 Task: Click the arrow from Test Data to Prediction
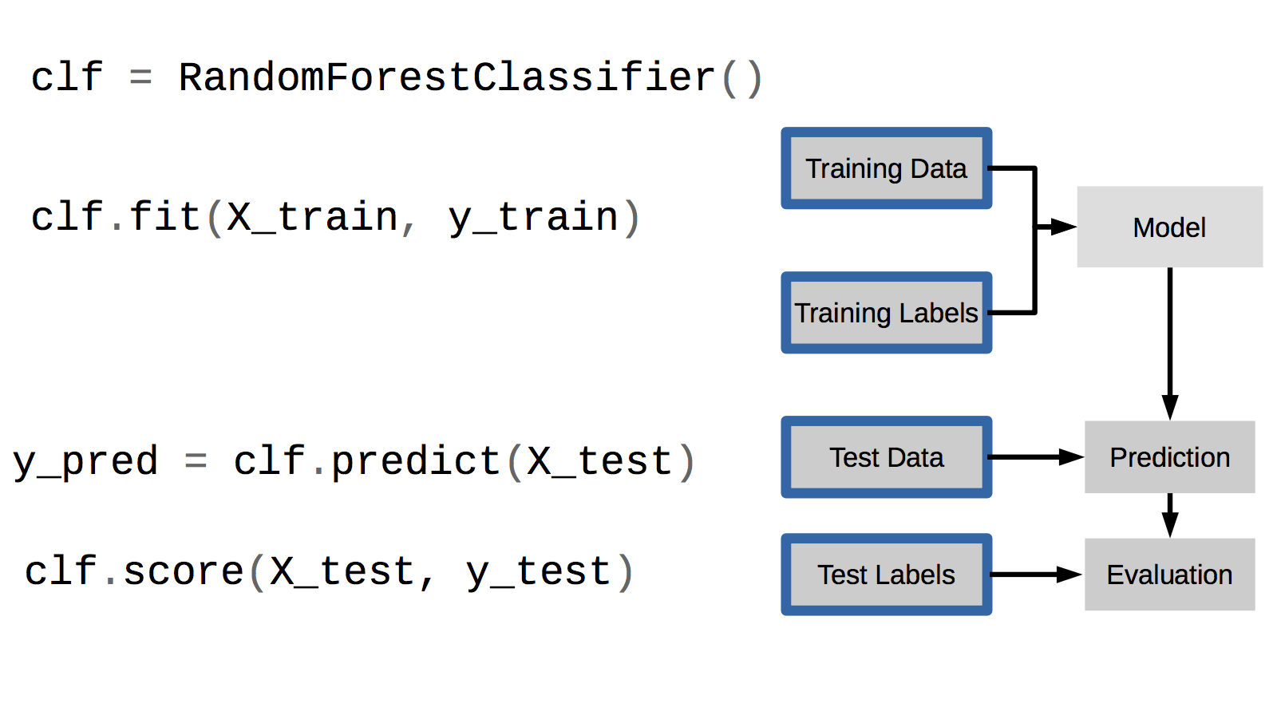click(x=1037, y=457)
